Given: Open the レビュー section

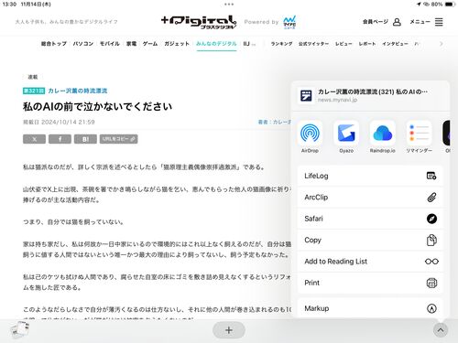Looking at the screenshot, I should [343, 44].
